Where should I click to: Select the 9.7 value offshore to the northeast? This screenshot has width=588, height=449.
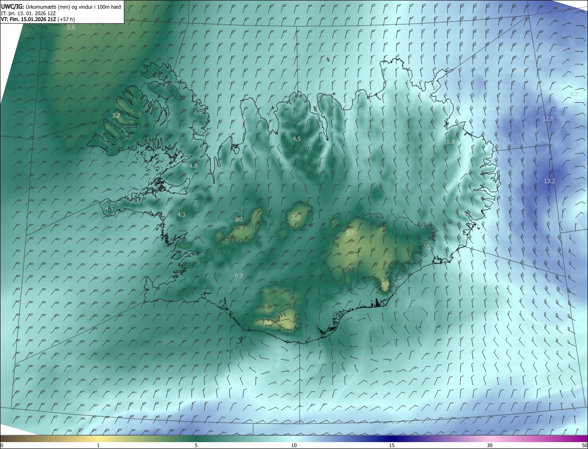[x=574, y=94]
